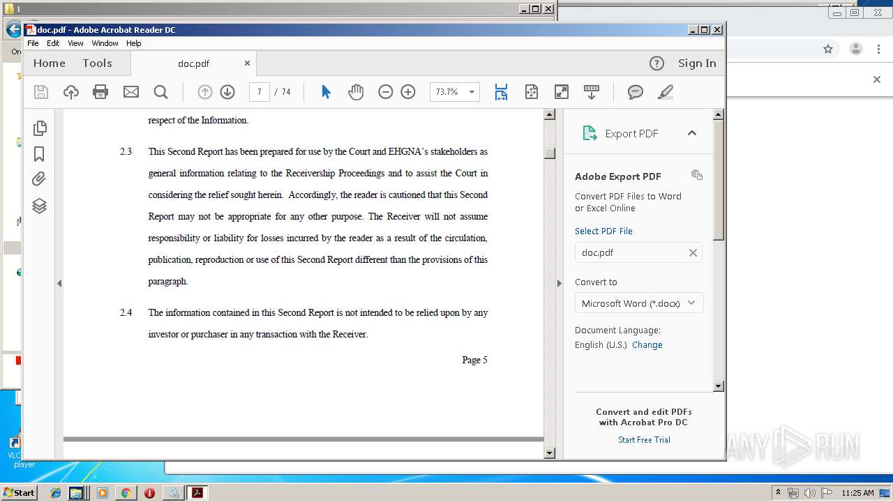This screenshot has width=893, height=502.
Task: Click document vertical scrollbar down arrow
Action: click(549, 453)
